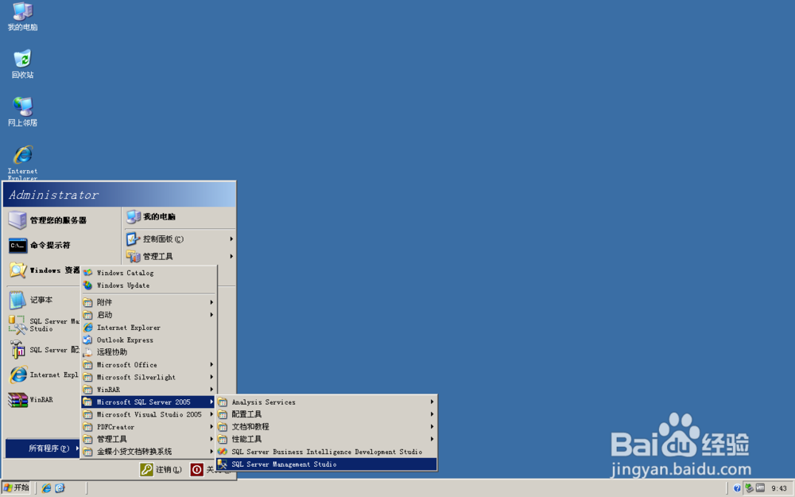Expand Microsoft Silverlight submenu arrow

tap(211, 377)
